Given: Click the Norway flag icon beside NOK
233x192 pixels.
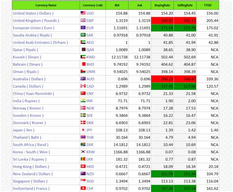Looking at the screenshot, I should point(83,108).
